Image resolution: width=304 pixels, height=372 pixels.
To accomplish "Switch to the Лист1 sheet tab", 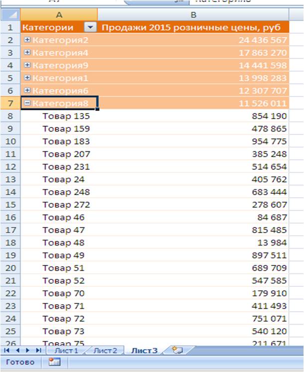I will click(66, 351).
